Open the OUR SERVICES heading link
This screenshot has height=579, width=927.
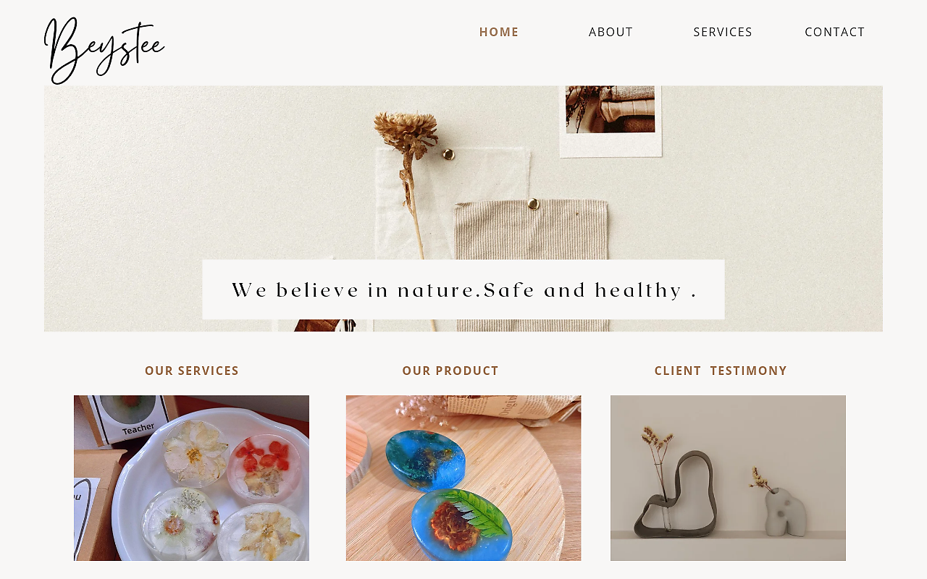[x=192, y=371]
